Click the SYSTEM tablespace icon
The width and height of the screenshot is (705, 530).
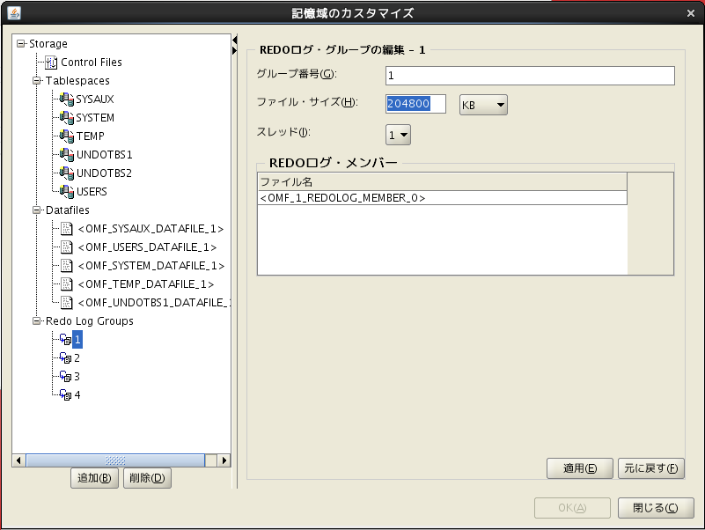(67, 117)
